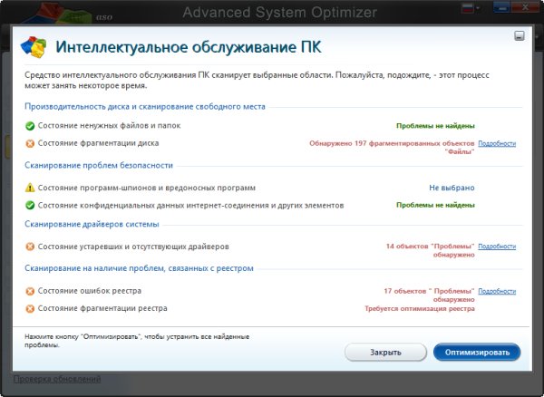Click the error icon beside фрагментации реестра
The image size is (544, 397).
coord(30,308)
